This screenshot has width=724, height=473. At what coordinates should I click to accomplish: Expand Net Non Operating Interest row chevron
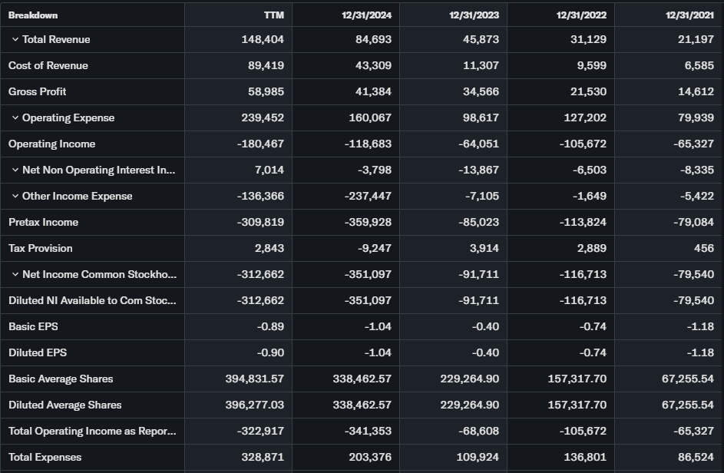pyautogui.click(x=15, y=170)
